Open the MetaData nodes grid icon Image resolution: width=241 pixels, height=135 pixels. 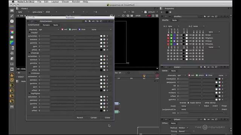pyautogui.click(x=12, y=69)
